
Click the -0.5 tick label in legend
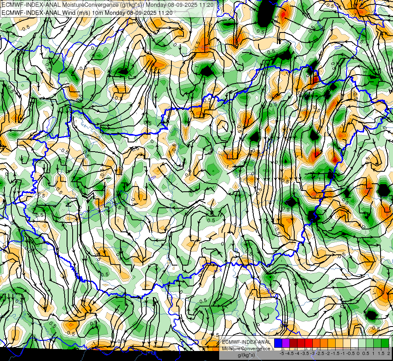[350, 353]
